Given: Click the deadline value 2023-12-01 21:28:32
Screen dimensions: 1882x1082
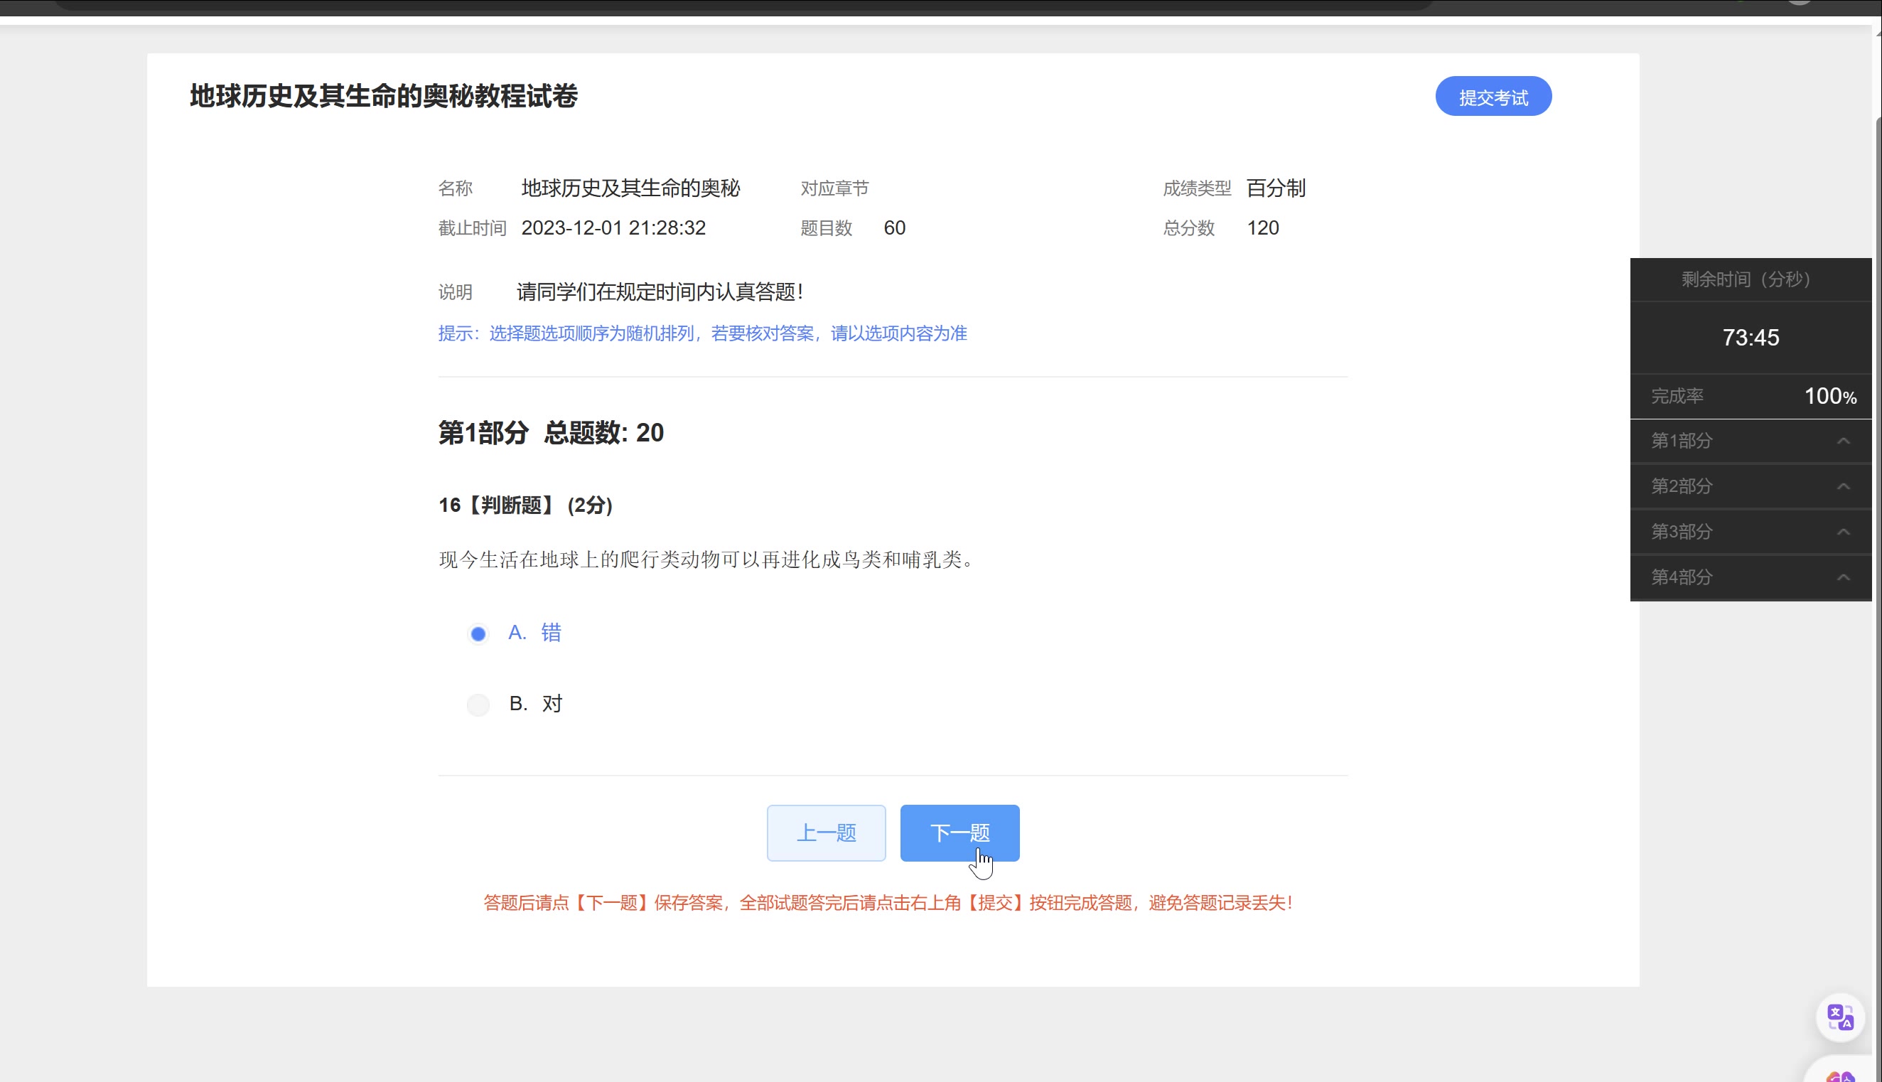Looking at the screenshot, I should click(x=613, y=228).
